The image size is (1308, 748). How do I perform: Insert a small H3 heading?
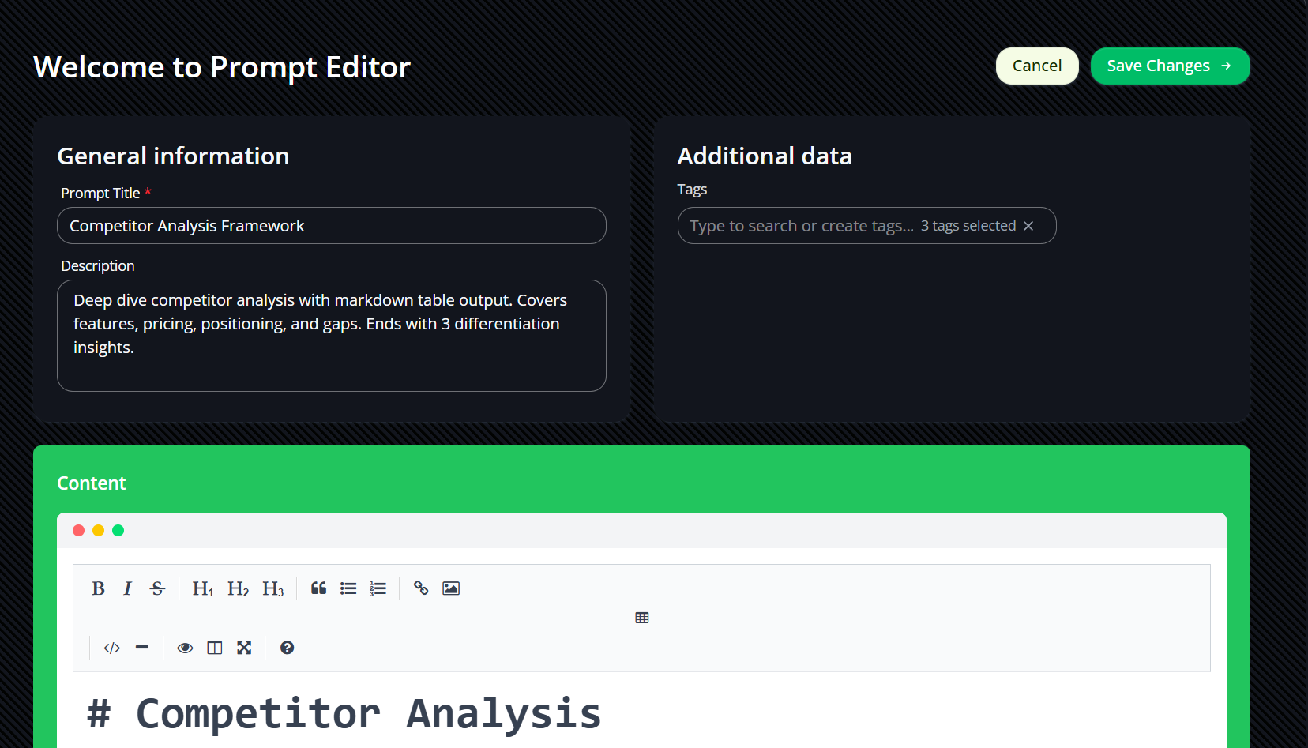pyautogui.click(x=272, y=588)
